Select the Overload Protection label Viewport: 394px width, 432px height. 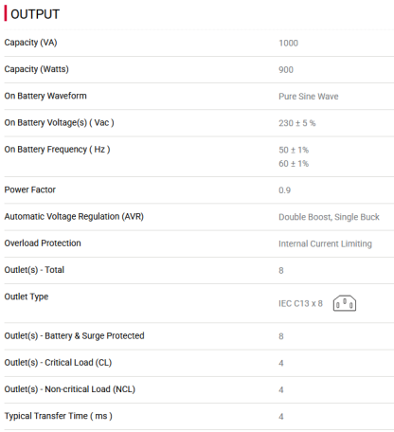tap(43, 243)
